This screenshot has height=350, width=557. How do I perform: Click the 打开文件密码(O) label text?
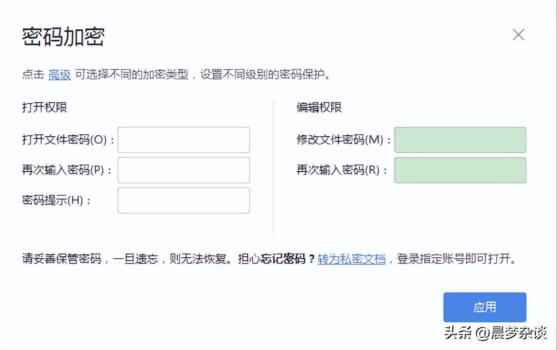point(66,140)
